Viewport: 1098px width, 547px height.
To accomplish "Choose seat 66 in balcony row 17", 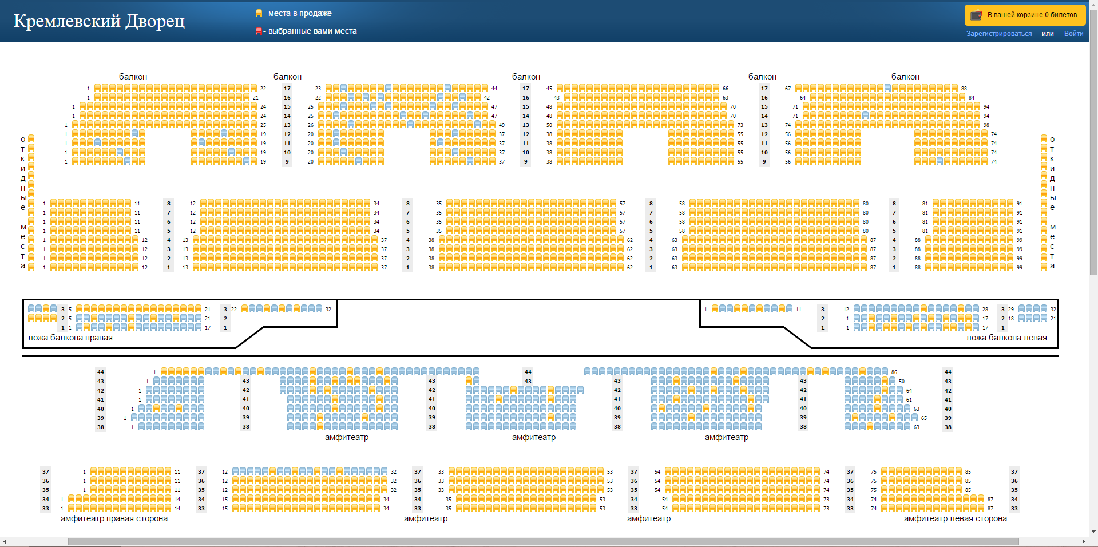I will tap(716, 88).
